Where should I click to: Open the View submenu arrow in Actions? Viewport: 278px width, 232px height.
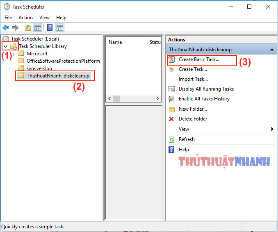click(x=272, y=129)
